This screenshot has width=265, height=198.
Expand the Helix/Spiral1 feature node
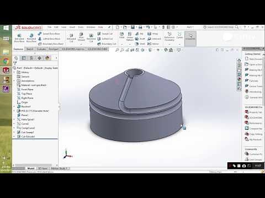tap(14, 119)
